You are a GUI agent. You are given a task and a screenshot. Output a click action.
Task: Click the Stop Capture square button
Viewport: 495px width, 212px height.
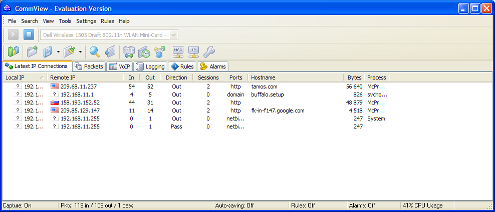click(29, 34)
